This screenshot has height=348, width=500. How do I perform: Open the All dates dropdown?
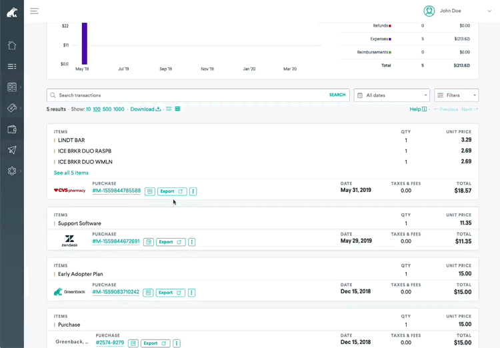click(391, 95)
